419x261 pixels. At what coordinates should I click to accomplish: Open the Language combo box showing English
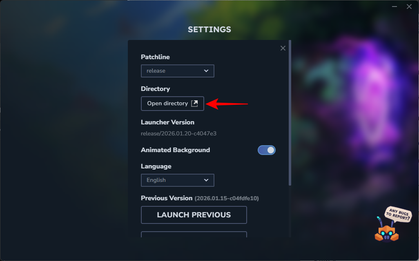[x=177, y=180]
